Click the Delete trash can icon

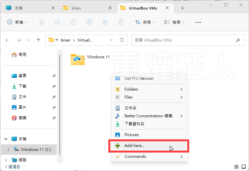pos(121,22)
